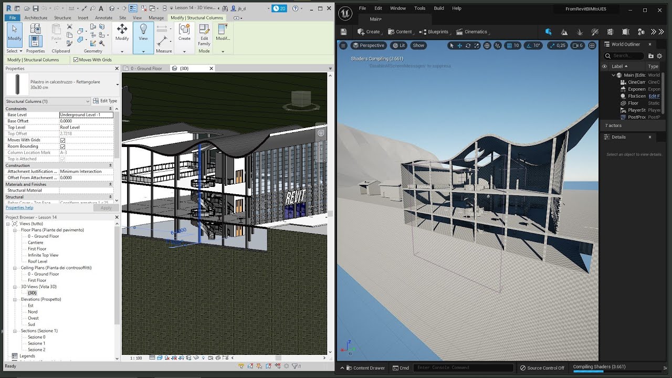Open the Structure ribbon tab
672x378 pixels.
pos(62,18)
